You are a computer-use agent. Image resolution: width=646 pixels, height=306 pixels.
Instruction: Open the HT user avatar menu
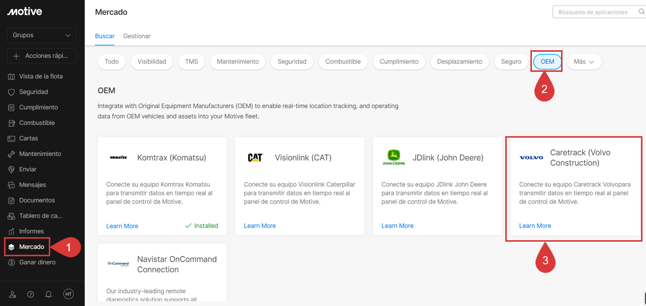pos(68,294)
